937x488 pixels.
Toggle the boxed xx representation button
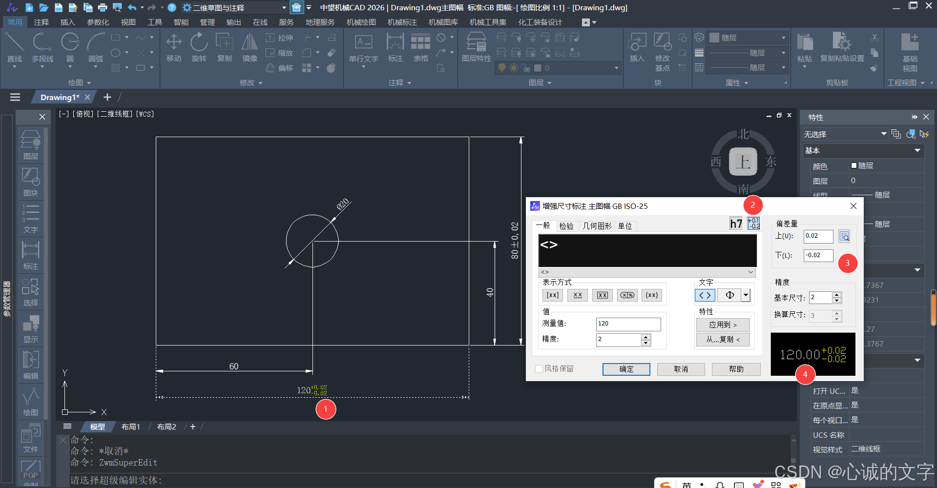coord(603,295)
